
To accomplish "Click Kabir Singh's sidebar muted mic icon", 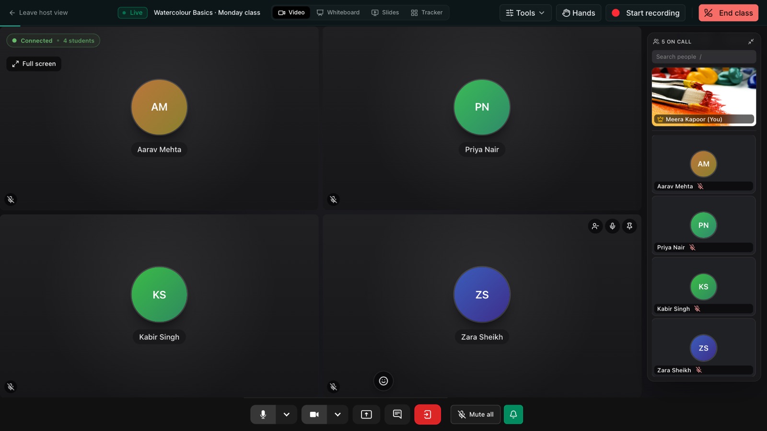I will (697, 309).
